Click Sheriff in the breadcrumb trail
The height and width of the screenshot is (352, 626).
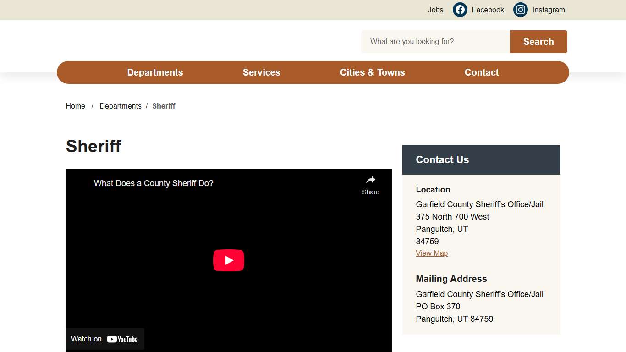[164, 106]
